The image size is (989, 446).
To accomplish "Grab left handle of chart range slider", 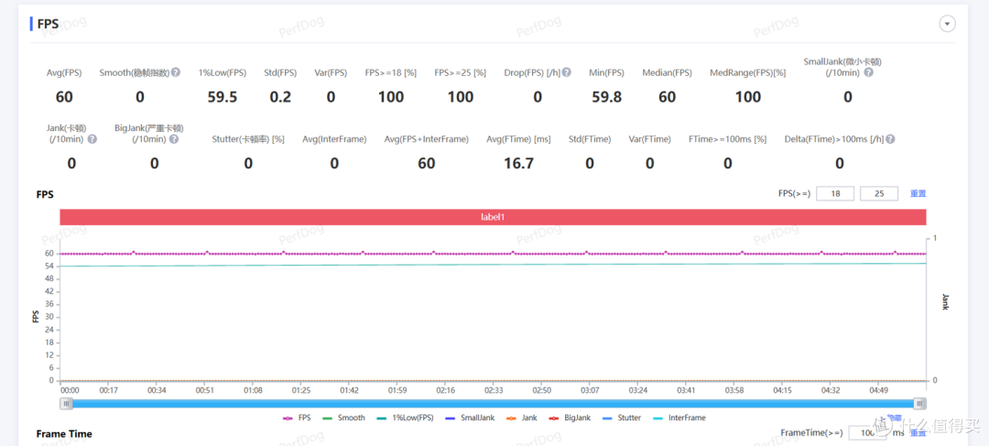I will tap(66, 404).
